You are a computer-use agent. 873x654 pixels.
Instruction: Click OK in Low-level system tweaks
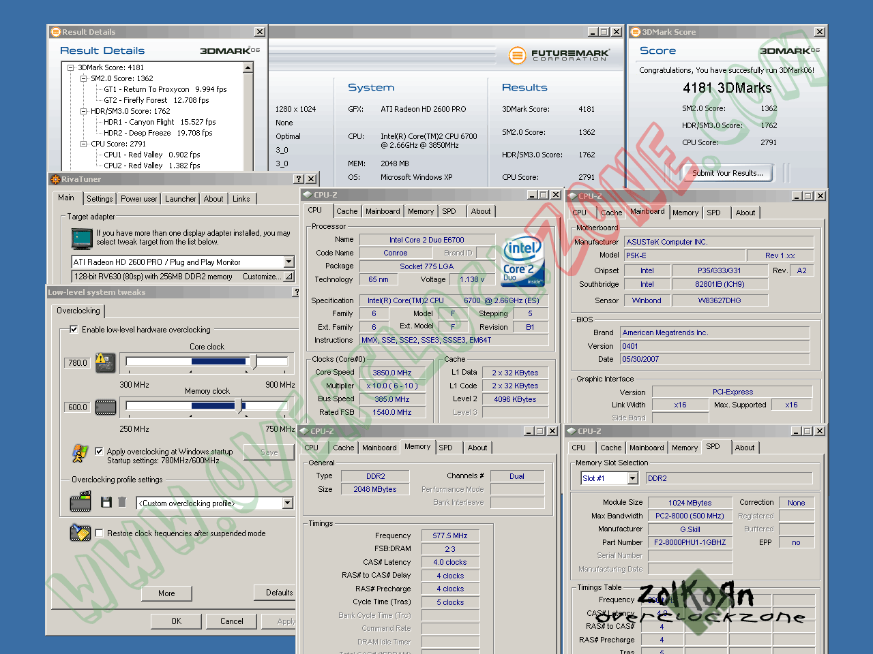coord(177,621)
